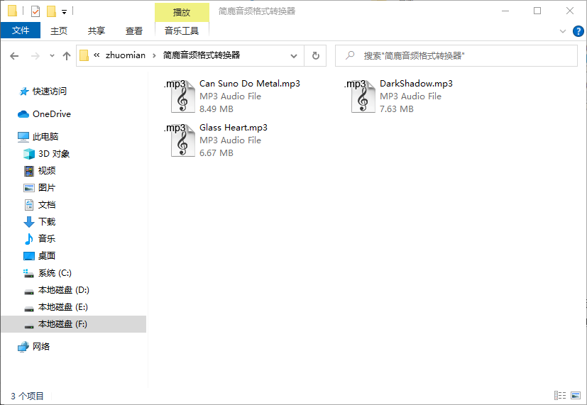The height and width of the screenshot is (405, 587).
Task: Open 下载 folder in sidebar
Action: [47, 222]
